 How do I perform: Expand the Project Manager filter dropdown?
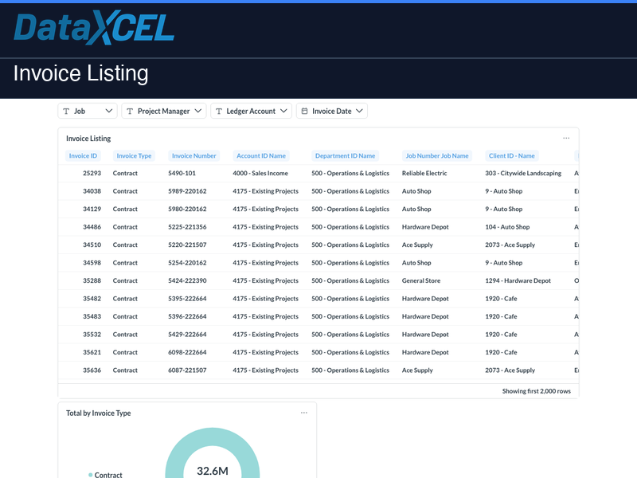pyautogui.click(x=198, y=111)
